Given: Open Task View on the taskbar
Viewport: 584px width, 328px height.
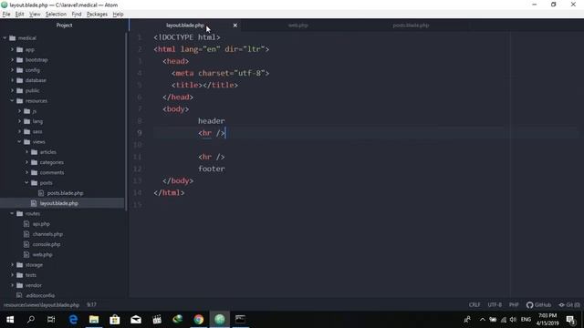Looking at the screenshot, I should tap(51, 320).
